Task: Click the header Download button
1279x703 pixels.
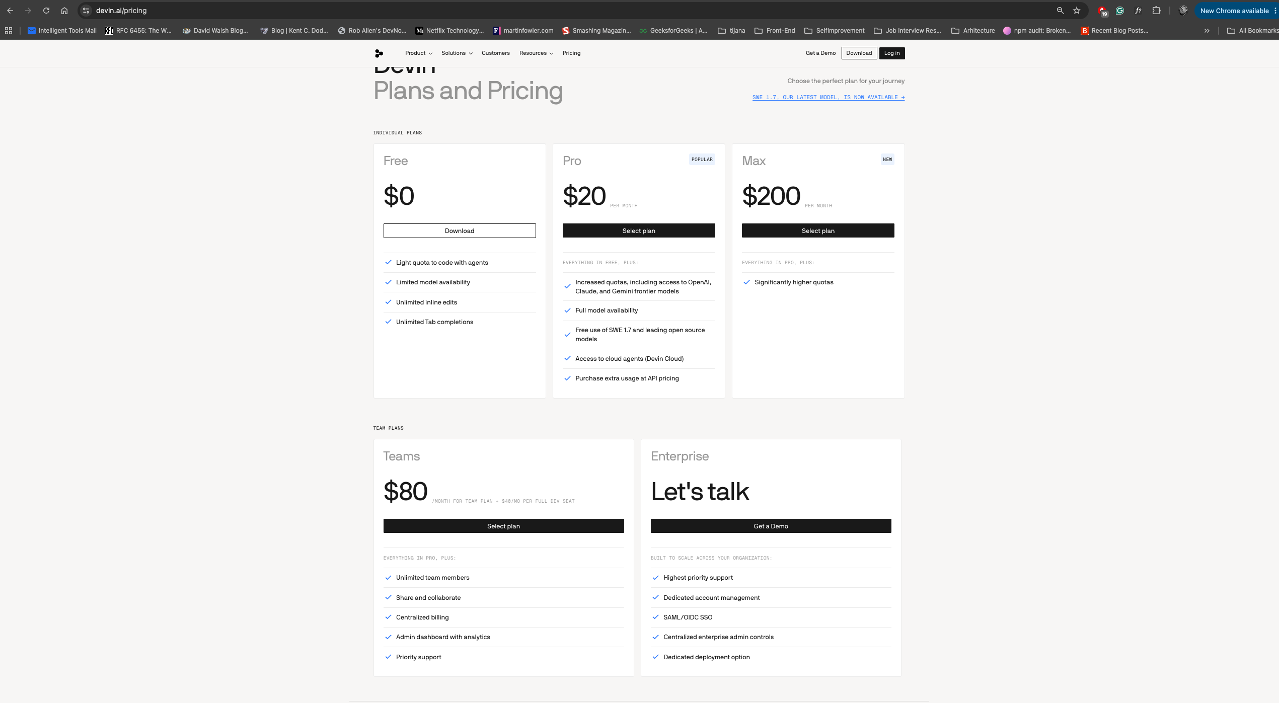Action: pyautogui.click(x=859, y=53)
